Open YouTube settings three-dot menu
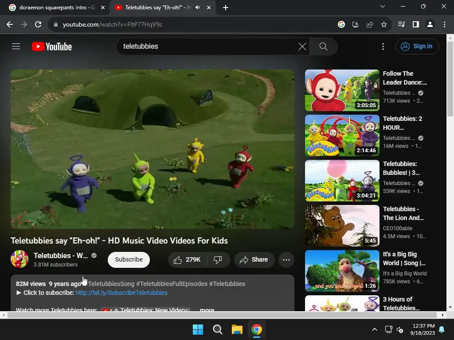The width and height of the screenshot is (454, 340). 383,46
